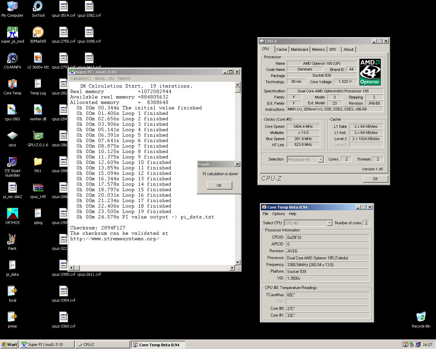Open Help menu in Core Temp
436x349 pixels.
coord(292,214)
